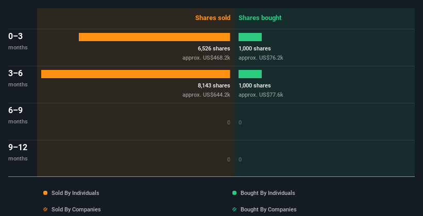The height and width of the screenshot is (216, 423).
Task: Click the orange Sold By Individuals legend dot
Action: pyautogui.click(x=45, y=193)
